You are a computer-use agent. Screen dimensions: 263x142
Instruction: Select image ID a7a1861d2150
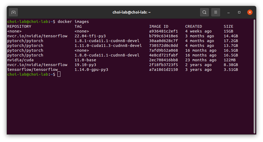[x=164, y=70]
